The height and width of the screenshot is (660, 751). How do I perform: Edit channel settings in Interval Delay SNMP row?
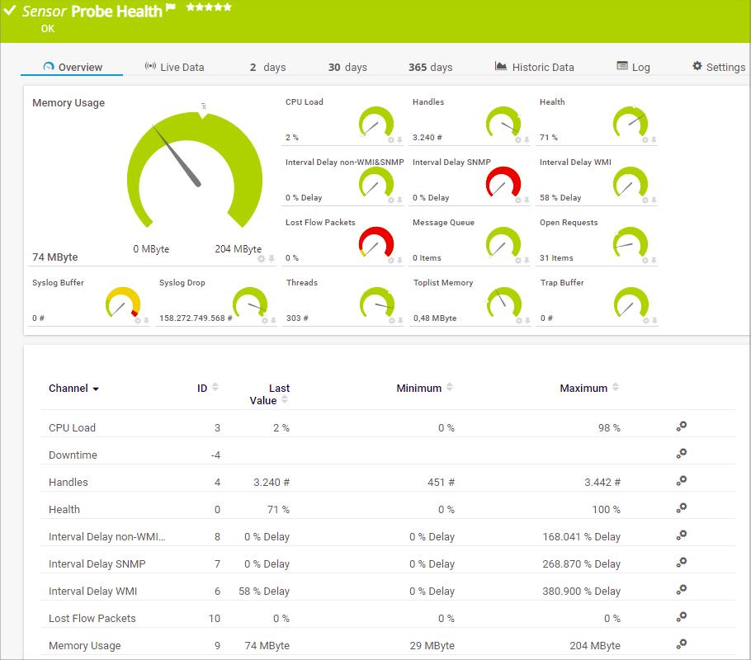(x=682, y=563)
